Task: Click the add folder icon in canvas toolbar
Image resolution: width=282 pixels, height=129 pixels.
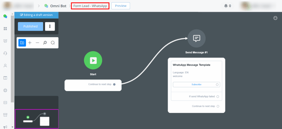Action: pyautogui.click(x=22, y=43)
